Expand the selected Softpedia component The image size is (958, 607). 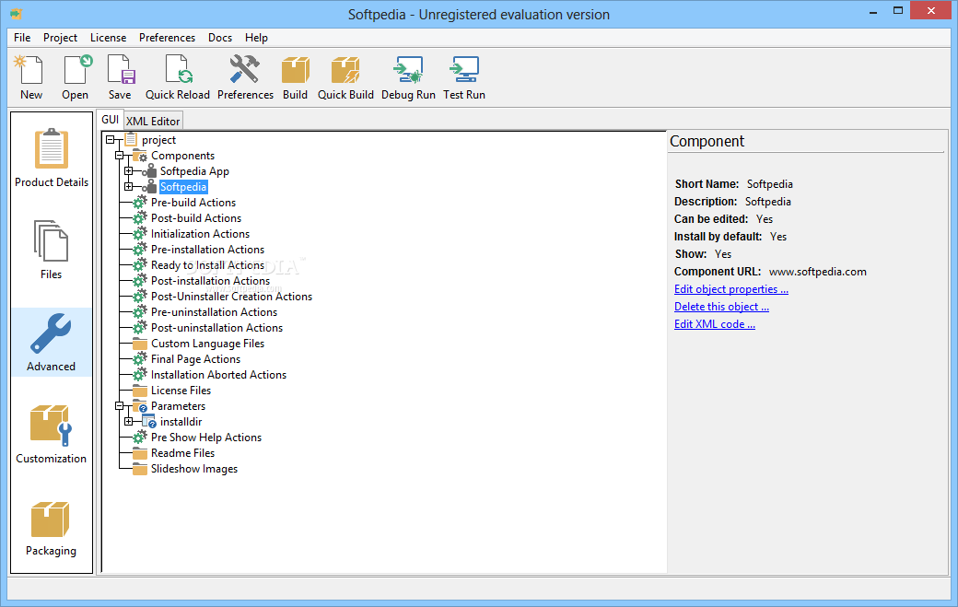pos(128,187)
